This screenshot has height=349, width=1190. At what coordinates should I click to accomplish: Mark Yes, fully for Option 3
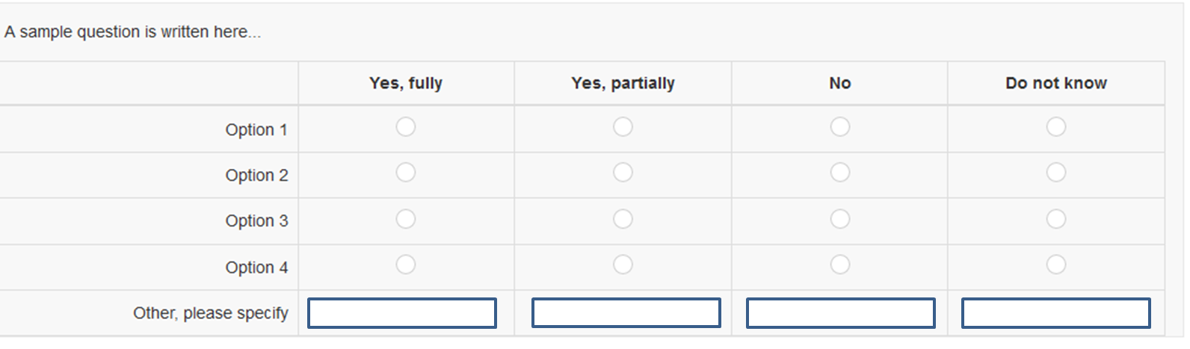pyautogui.click(x=406, y=219)
